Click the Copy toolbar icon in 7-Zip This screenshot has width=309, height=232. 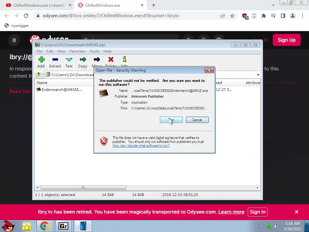(x=83, y=60)
